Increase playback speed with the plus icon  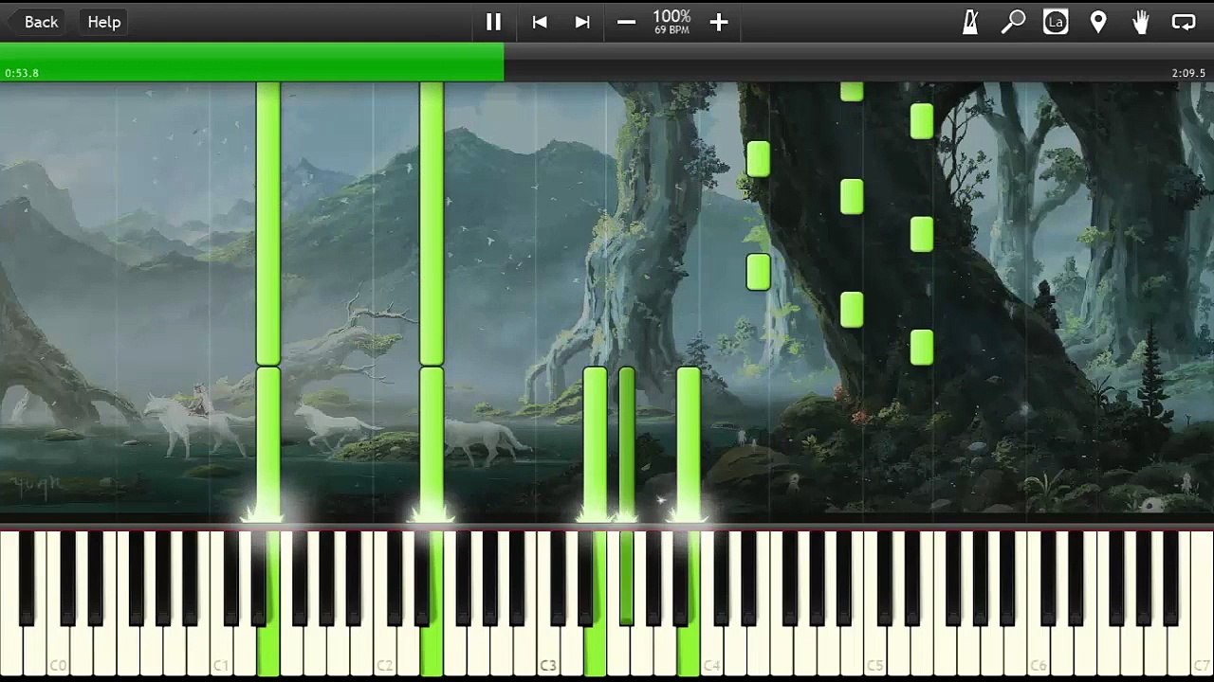point(719,22)
